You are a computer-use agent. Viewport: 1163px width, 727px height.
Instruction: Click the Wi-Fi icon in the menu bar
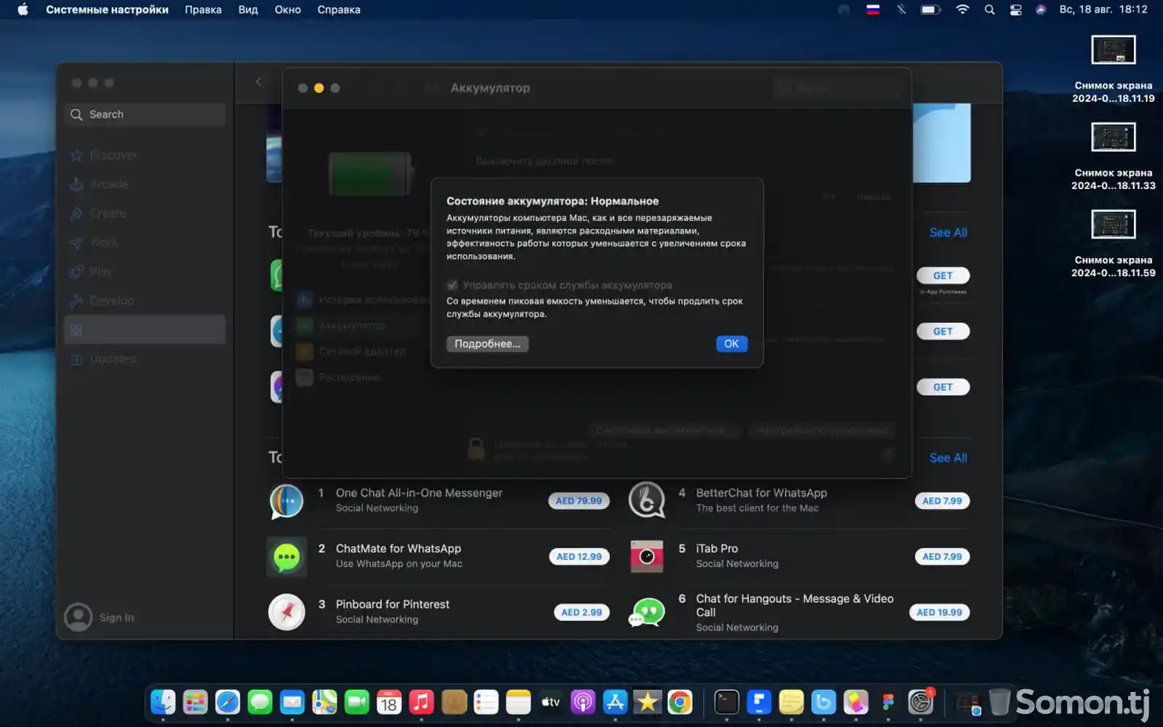(962, 9)
